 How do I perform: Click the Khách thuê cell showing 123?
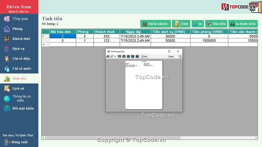(107, 40)
